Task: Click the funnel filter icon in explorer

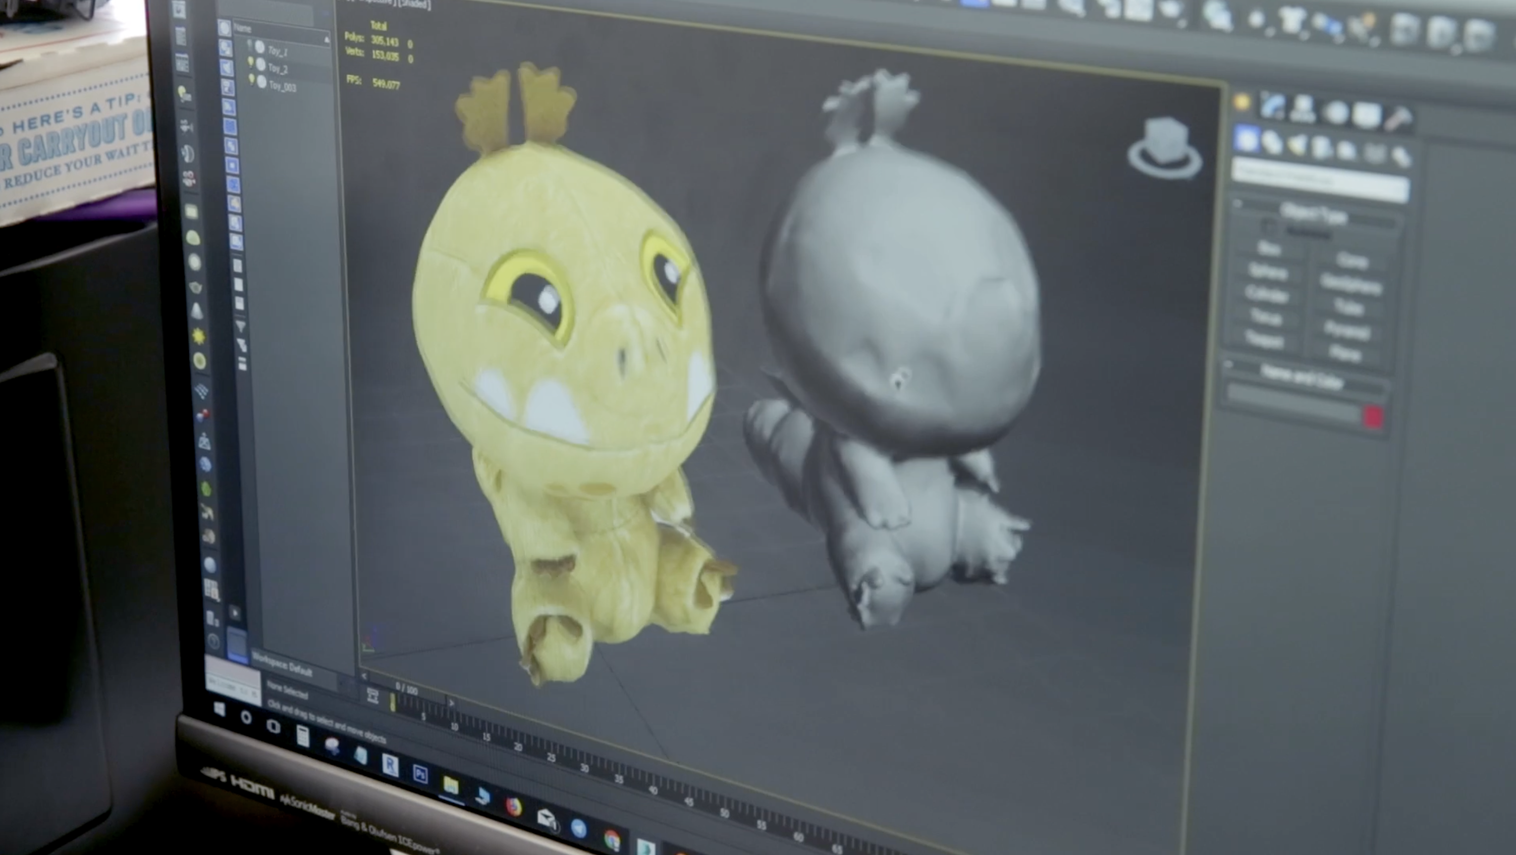Action: click(240, 326)
